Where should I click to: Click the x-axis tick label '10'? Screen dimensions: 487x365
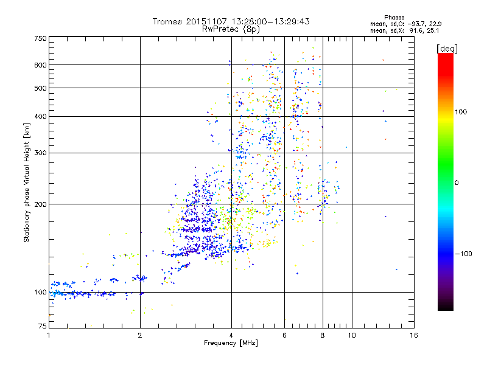[x=352, y=335]
